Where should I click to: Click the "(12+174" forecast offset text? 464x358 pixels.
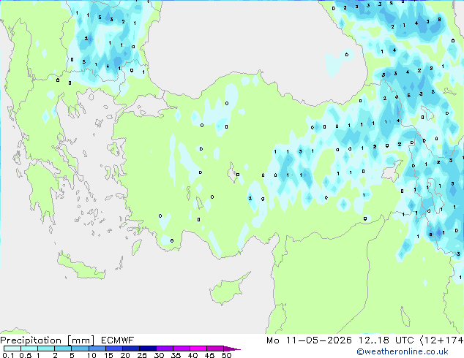tap(441, 340)
